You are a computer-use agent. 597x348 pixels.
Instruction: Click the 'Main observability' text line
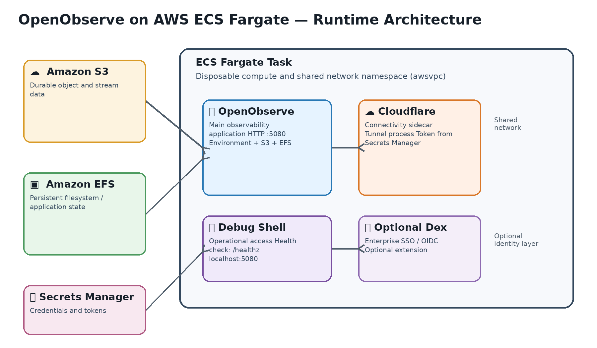pos(239,125)
